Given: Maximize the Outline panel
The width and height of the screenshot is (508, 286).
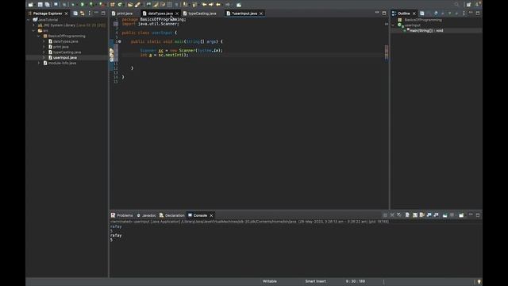Looking at the screenshot, I should (478, 14).
